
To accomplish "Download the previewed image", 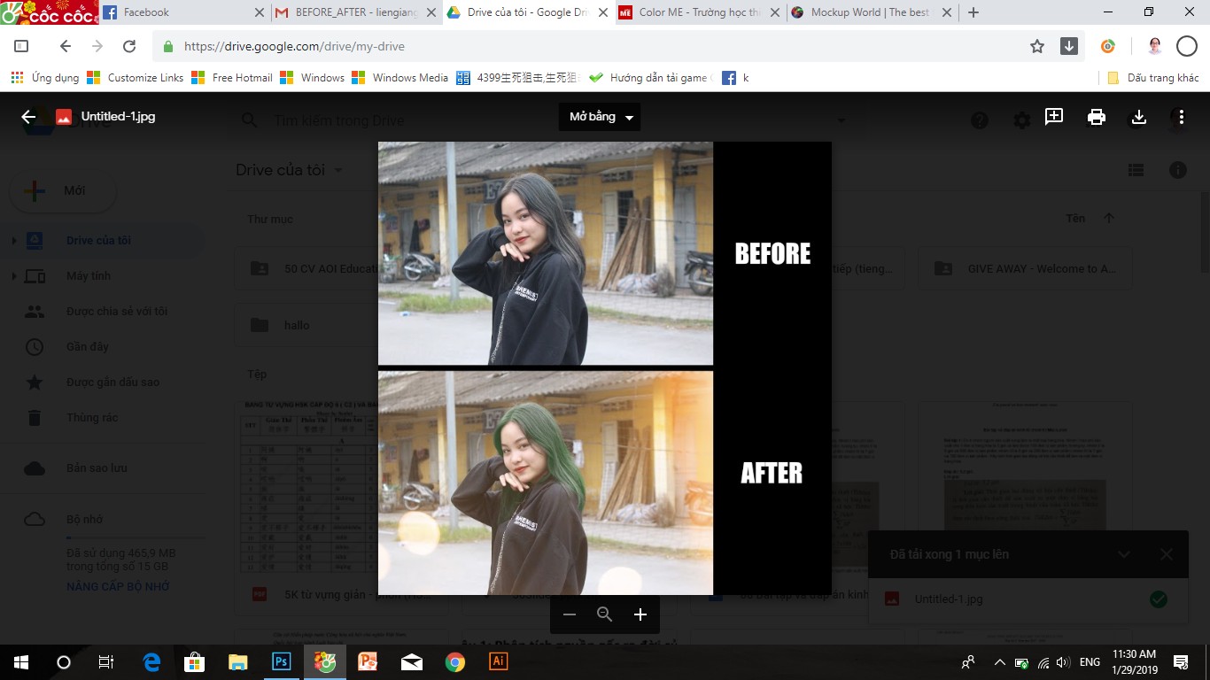I will point(1139,117).
